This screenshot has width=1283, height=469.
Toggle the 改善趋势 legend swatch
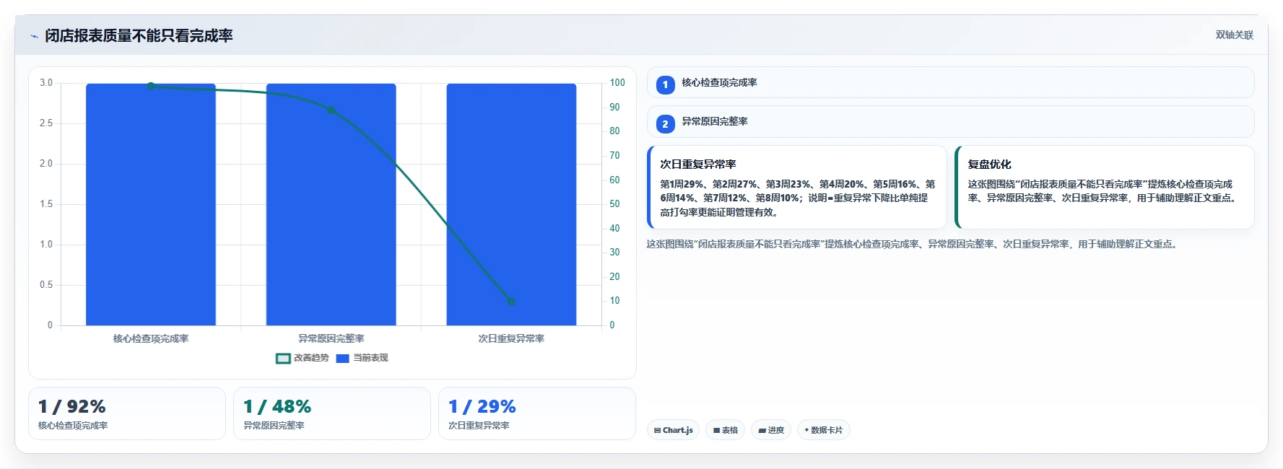[283, 359]
